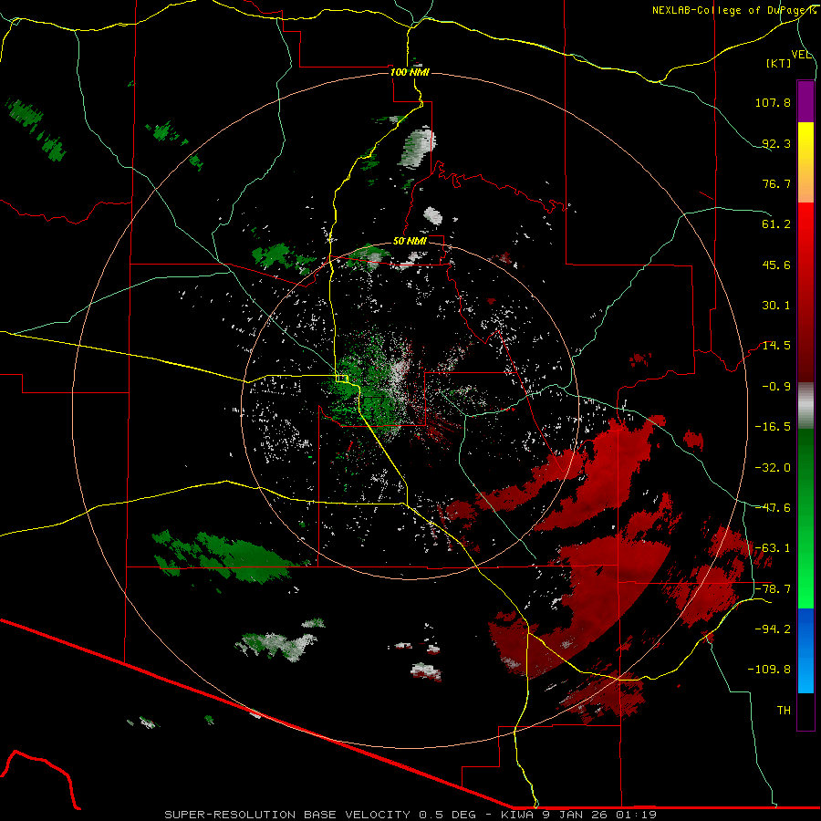Click the 76.7 value on the velocity scale
The height and width of the screenshot is (821, 821).
[776, 183]
